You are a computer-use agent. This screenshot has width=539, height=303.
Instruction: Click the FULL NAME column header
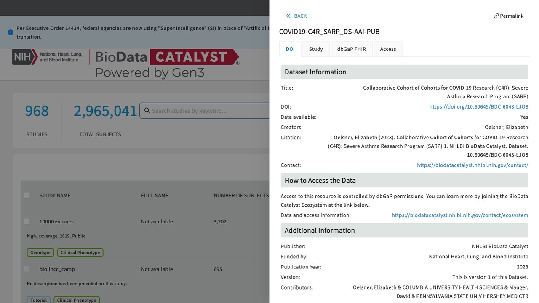155,196
